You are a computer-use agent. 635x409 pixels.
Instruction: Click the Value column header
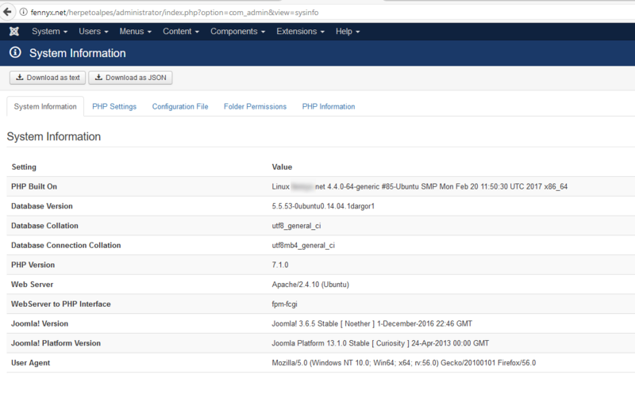(x=282, y=166)
